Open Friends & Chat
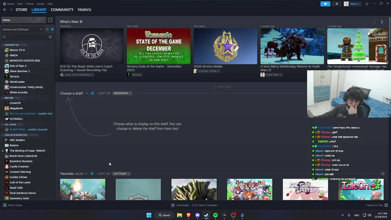 (377, 205)
